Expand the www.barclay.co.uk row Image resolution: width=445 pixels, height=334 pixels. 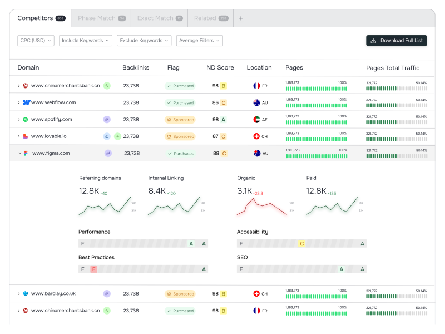click(19, 294)
